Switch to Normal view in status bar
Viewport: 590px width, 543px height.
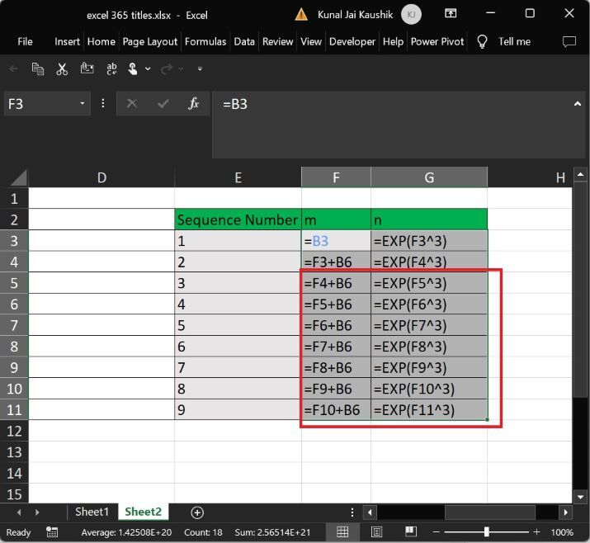click(343, 532)
